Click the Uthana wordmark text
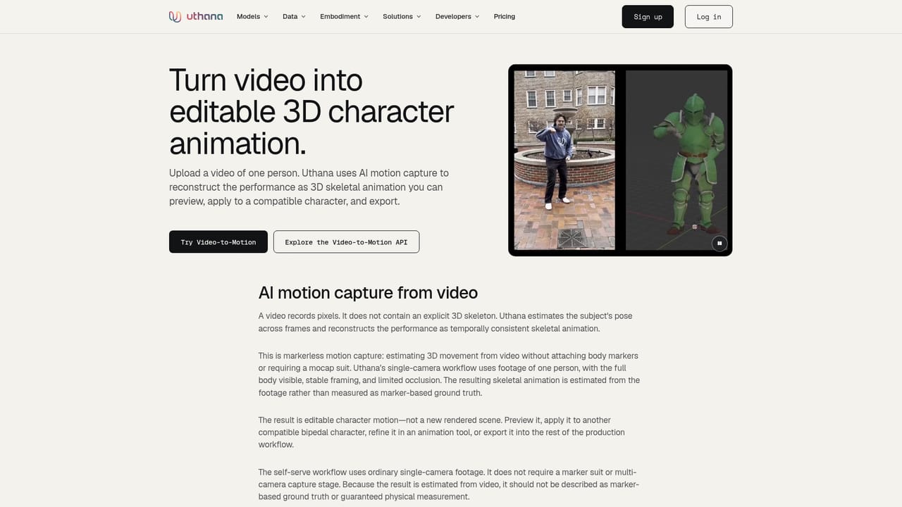Viewport: 902px width, 507px height. [x=204, y=16]
